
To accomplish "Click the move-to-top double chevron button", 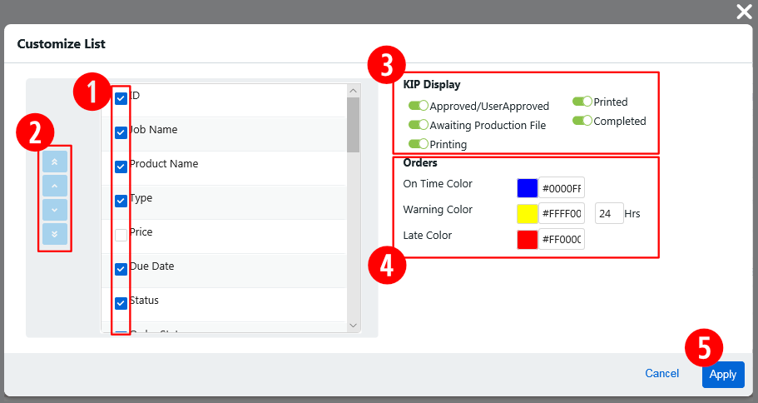I will [54, 162].
